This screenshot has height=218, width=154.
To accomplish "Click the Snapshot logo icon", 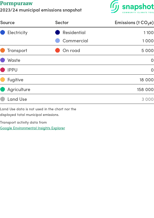I will tap(115, 6).
